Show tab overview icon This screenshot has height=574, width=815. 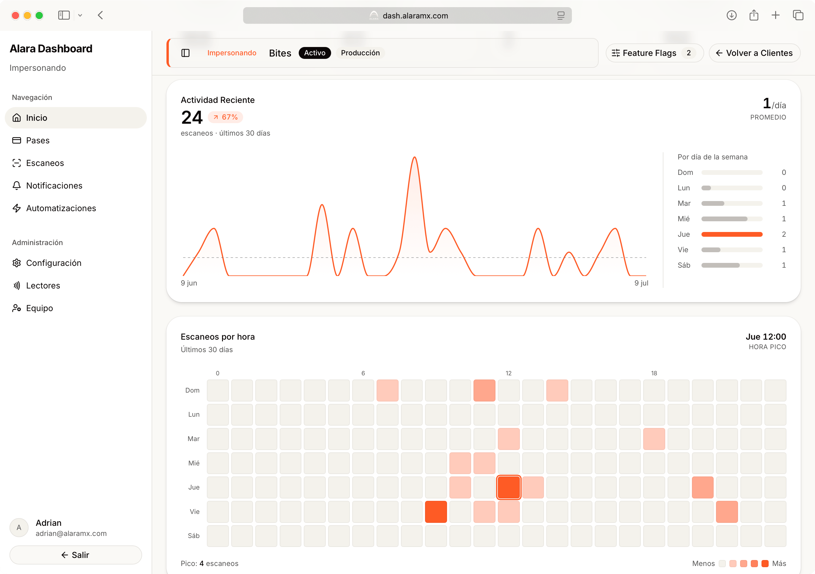(798, 15)
